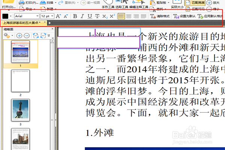The width and height of the screenshot is (225, 150).
Task: Click thumbnails zoom out minus icon
Action: click(x=27, y=36)
